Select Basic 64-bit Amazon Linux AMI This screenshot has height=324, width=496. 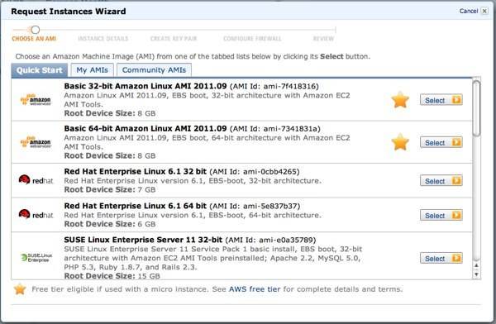[x=441, y=142]
